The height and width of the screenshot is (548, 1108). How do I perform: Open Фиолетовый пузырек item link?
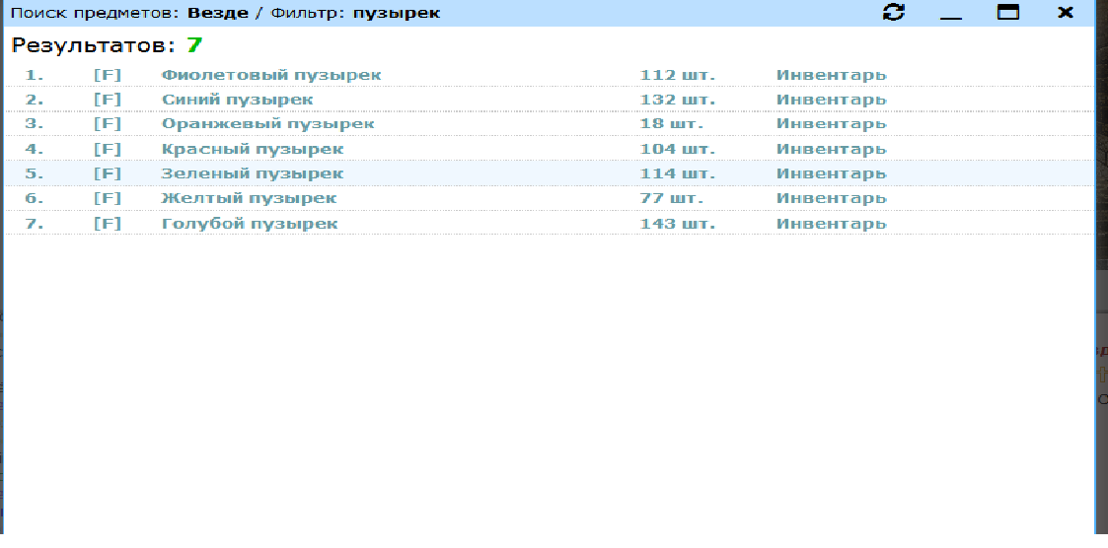(x=271, y=75)
